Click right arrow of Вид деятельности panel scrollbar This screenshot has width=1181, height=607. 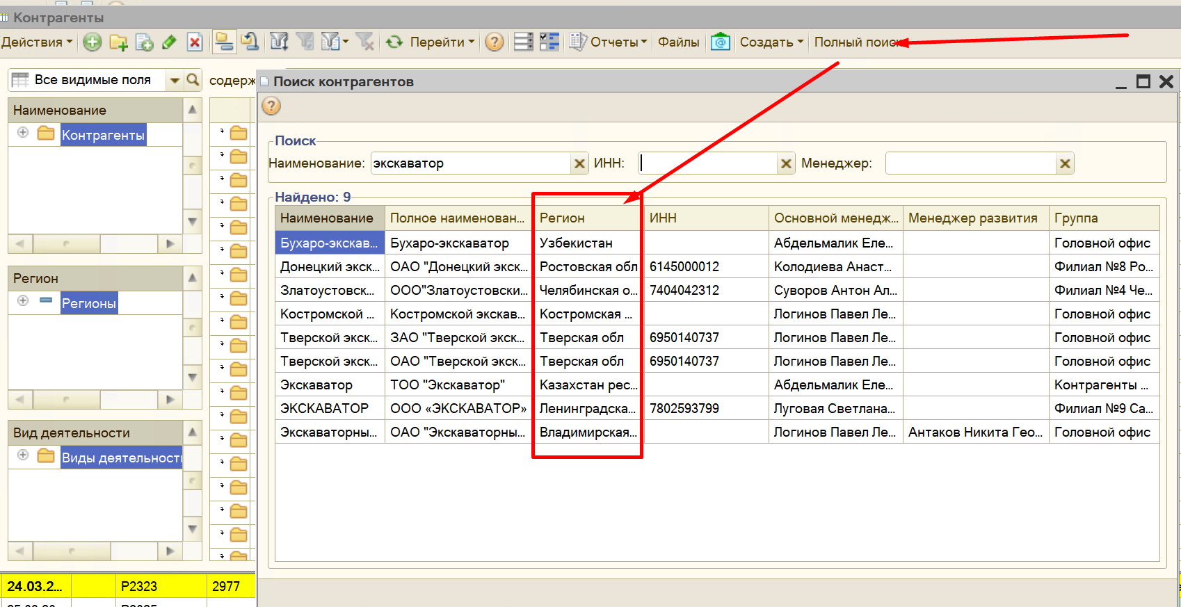click(170, 551)
